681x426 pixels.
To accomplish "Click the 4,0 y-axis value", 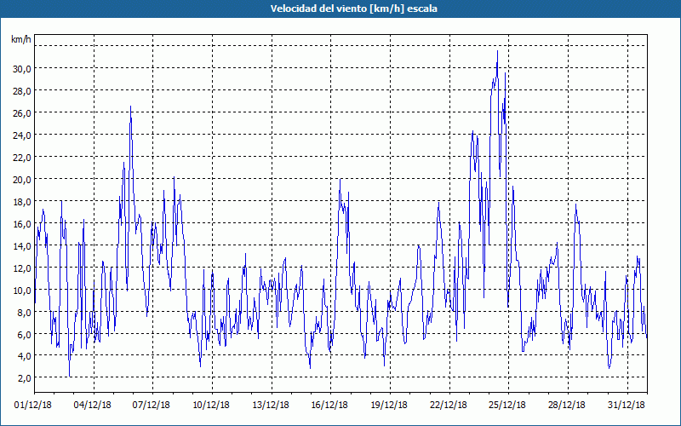I will [24, 356].
